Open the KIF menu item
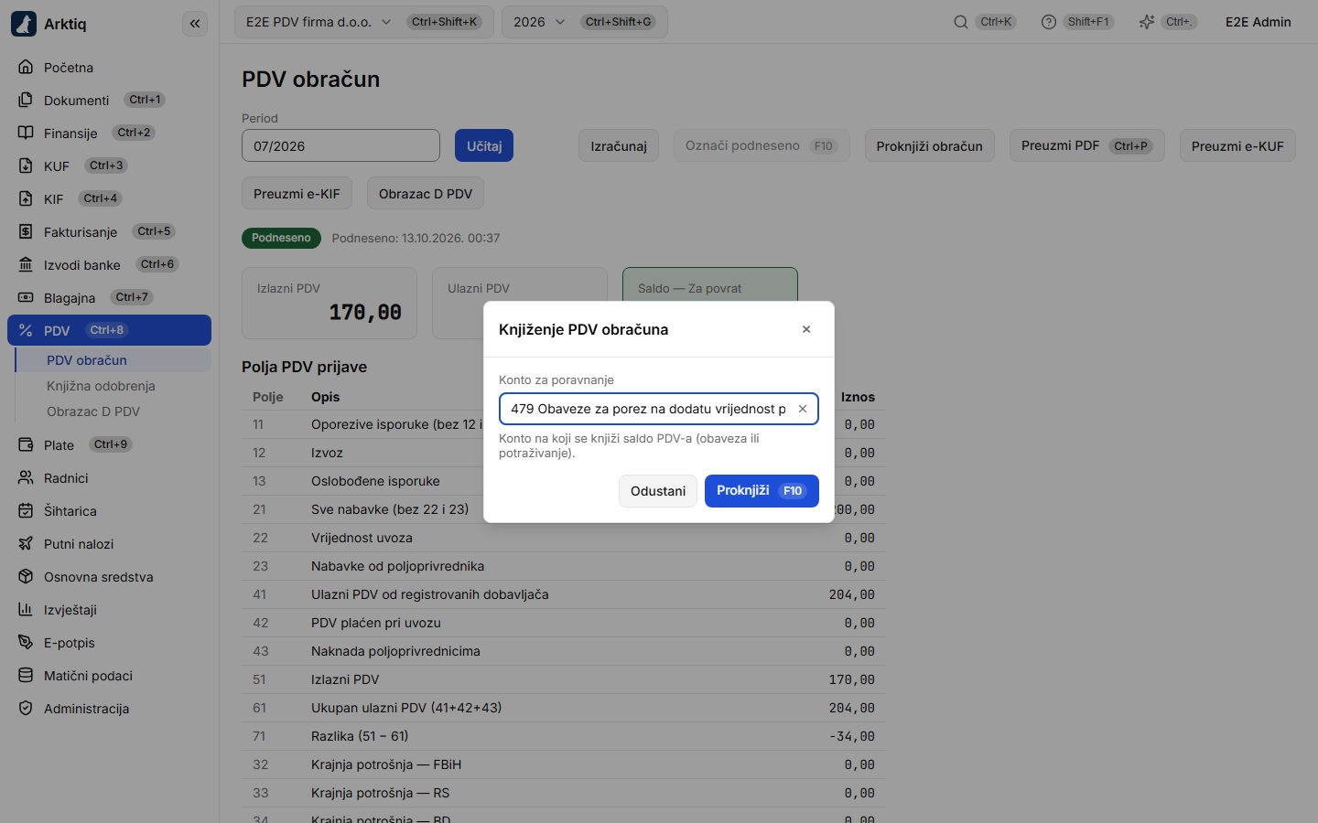1318x823 pixels. click(x=109, y=198)
